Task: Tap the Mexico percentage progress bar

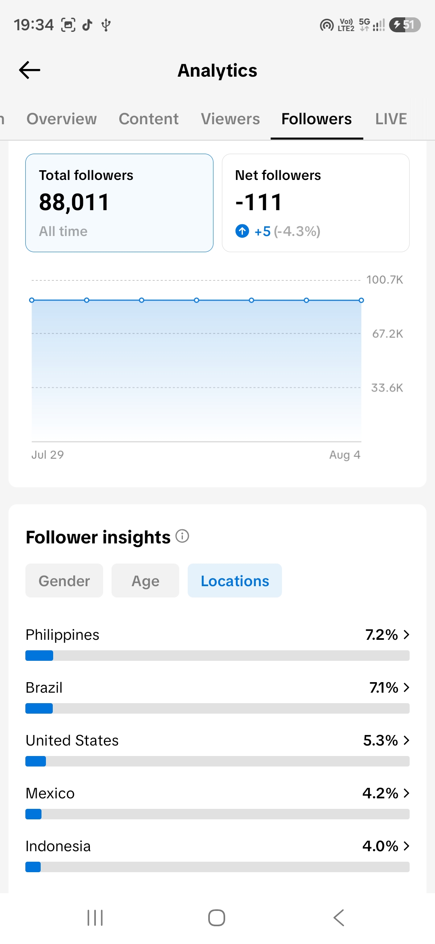Action: click(217, 814)
